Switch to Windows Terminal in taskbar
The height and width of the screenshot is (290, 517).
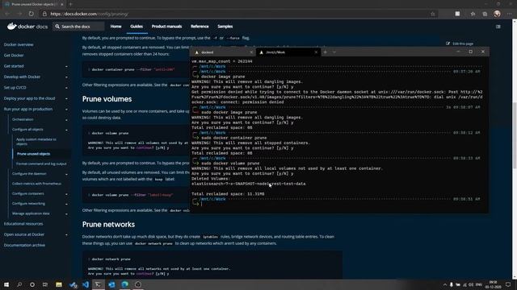99,284
